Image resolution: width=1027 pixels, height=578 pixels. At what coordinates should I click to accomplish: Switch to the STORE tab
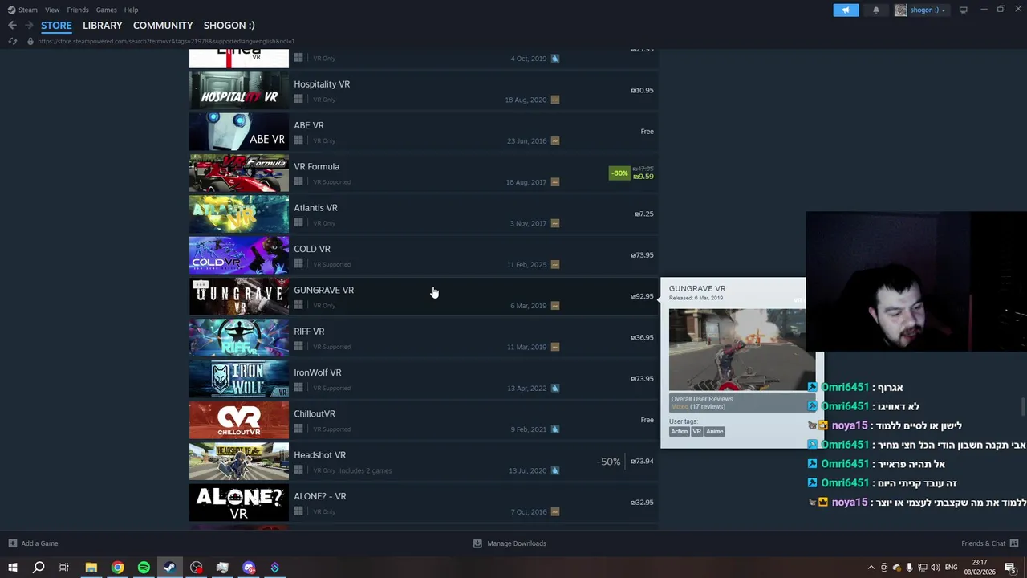point(56,25)
